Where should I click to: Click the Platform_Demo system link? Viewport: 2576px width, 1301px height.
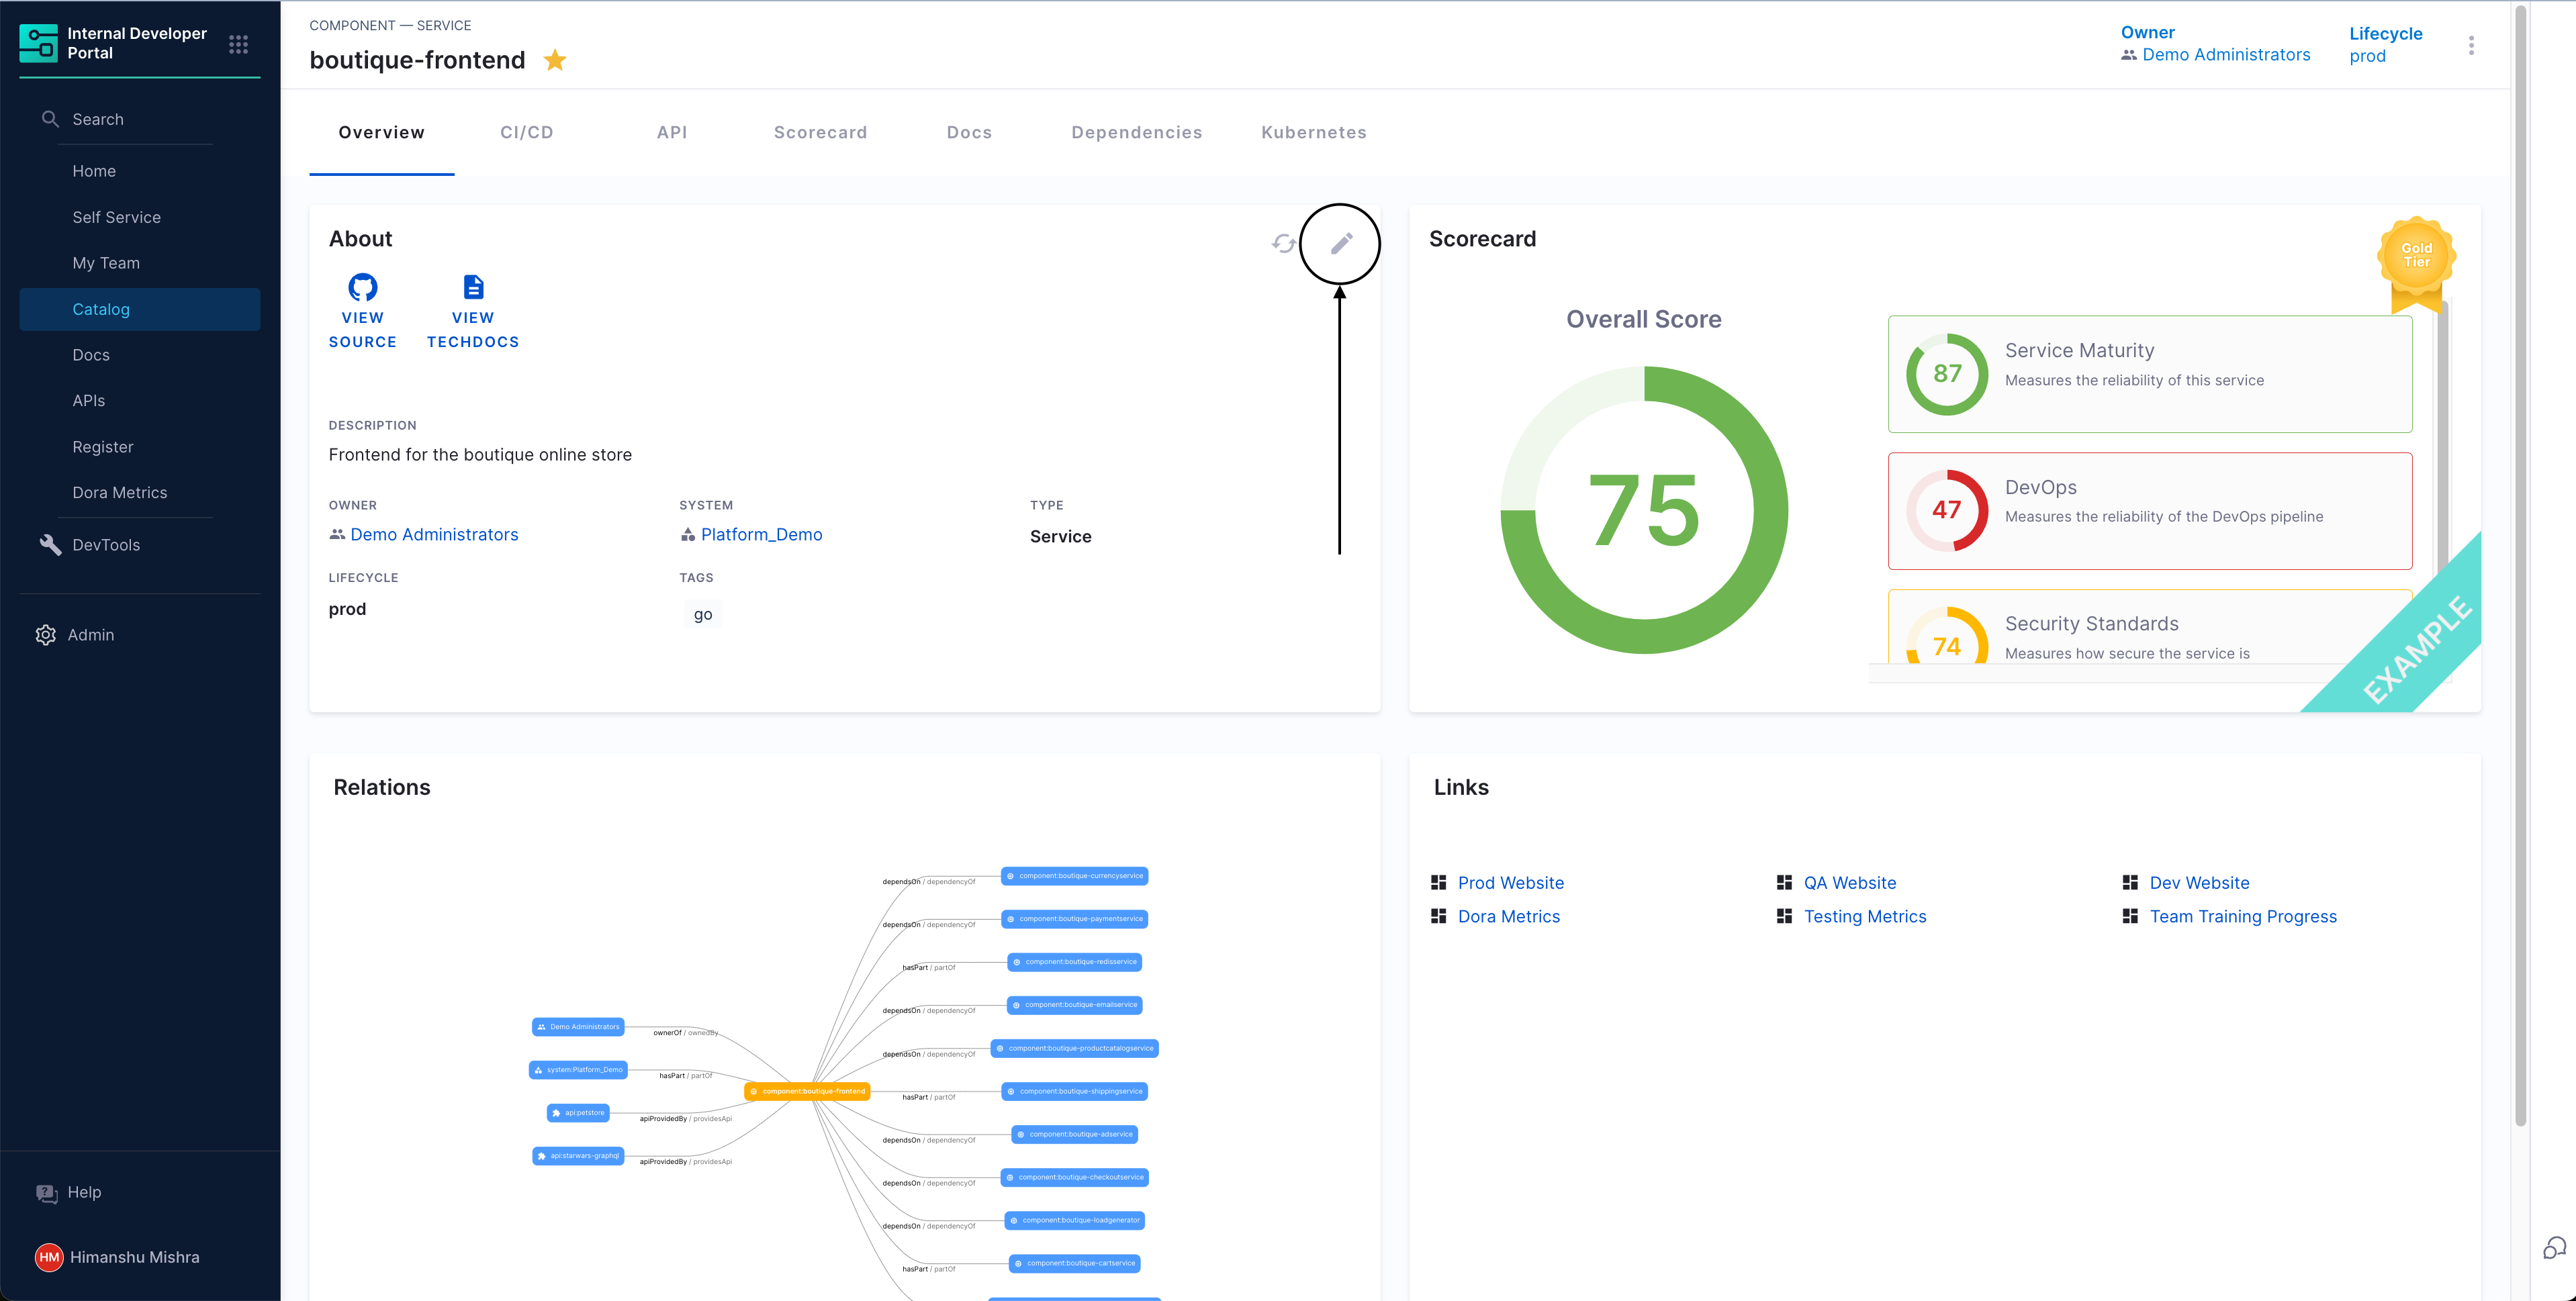(761, 535)
